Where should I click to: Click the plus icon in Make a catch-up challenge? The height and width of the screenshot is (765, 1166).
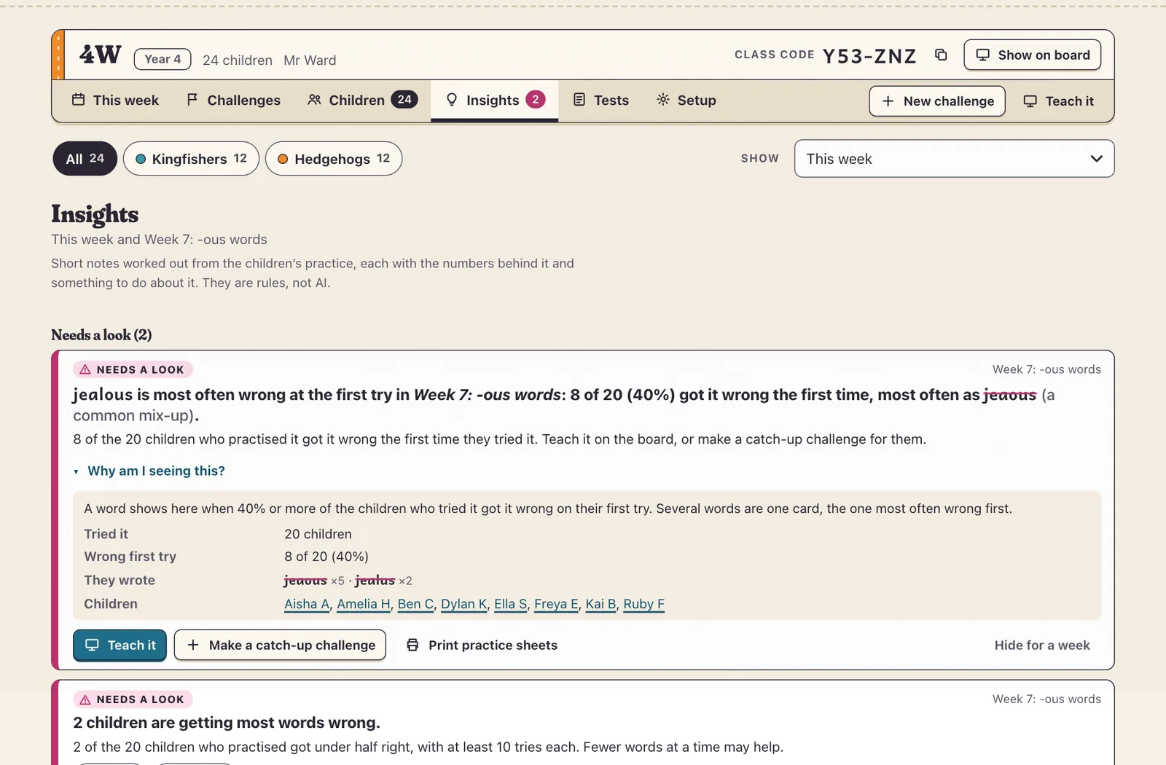pos(193,645)
